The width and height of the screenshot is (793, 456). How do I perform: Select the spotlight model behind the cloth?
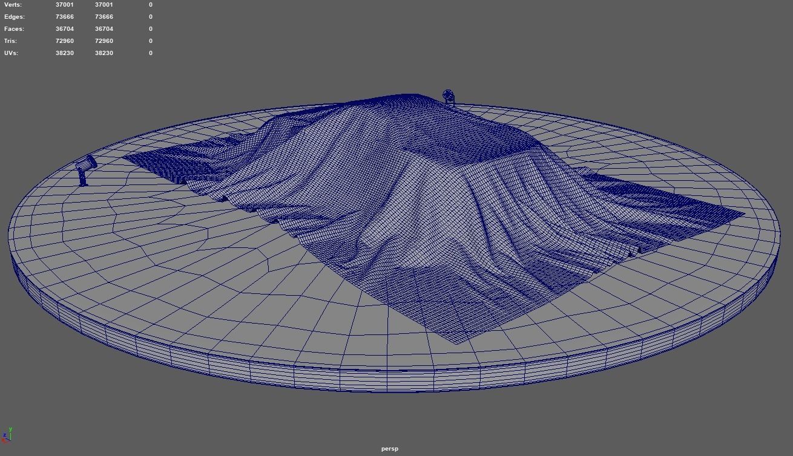point(449,97)
